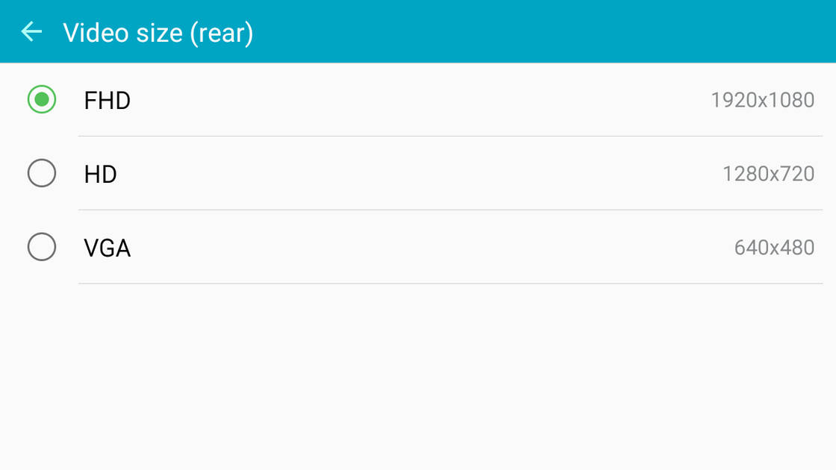Tap the blank middle of the FHD row
This screenshot has height=470, width=836.
pyautogui.click(x=418, y=100)
